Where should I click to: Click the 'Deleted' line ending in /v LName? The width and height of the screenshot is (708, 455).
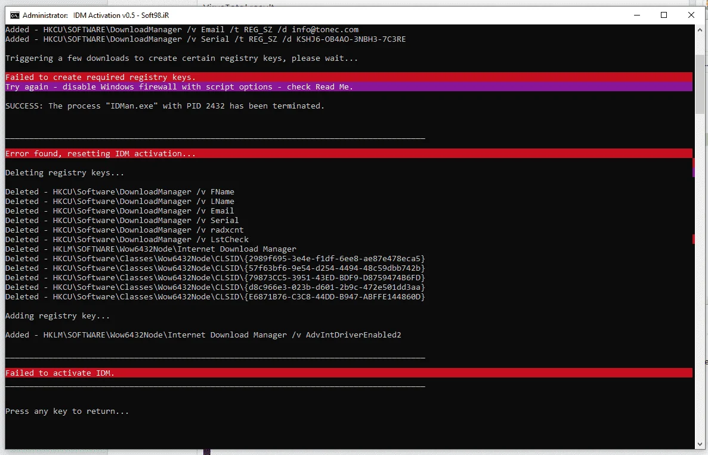pos(120,202)
